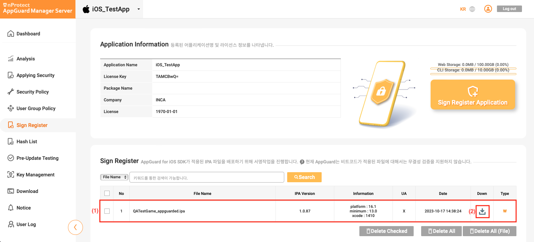534x242 pixels.
Task: Click the W type icon in row 1
Action: click(x=505, y=211)
